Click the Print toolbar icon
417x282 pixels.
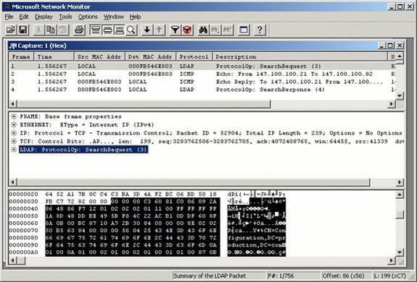79,30
